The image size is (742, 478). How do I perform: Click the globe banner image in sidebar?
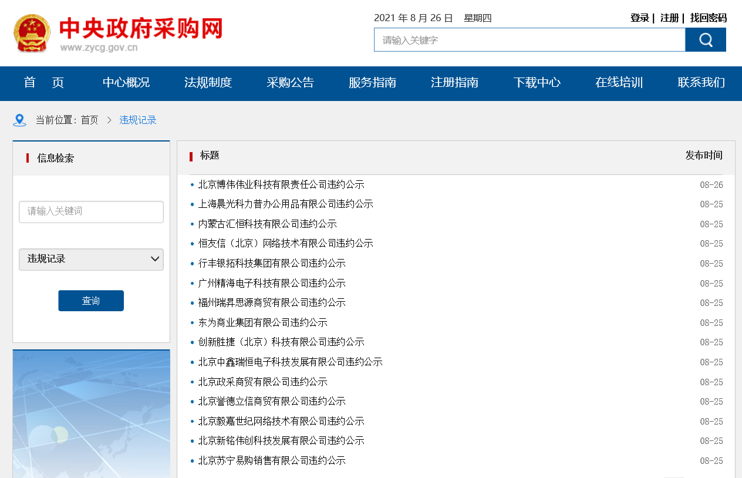click(x=91, y=414)
